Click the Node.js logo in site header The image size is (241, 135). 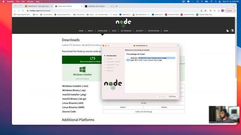(x=124, y=22)
